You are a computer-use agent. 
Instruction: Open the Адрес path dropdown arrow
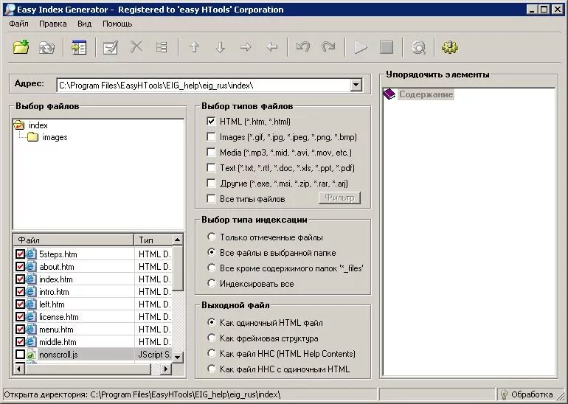[356, 86]
